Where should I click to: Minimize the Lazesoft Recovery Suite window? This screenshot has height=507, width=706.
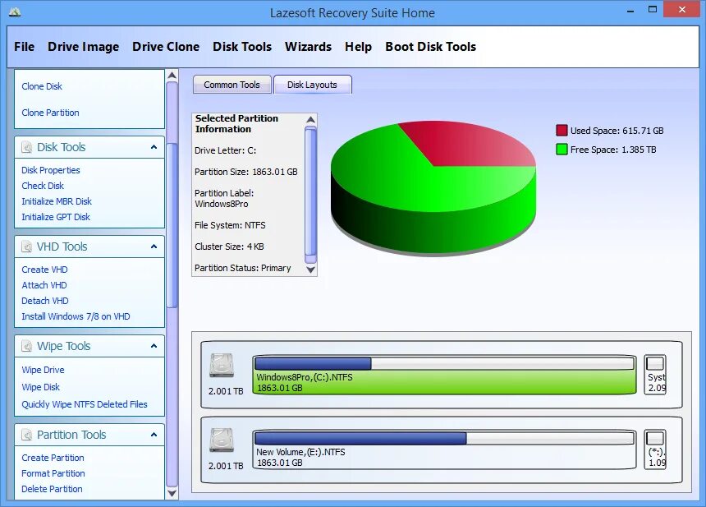pos(630,10)
